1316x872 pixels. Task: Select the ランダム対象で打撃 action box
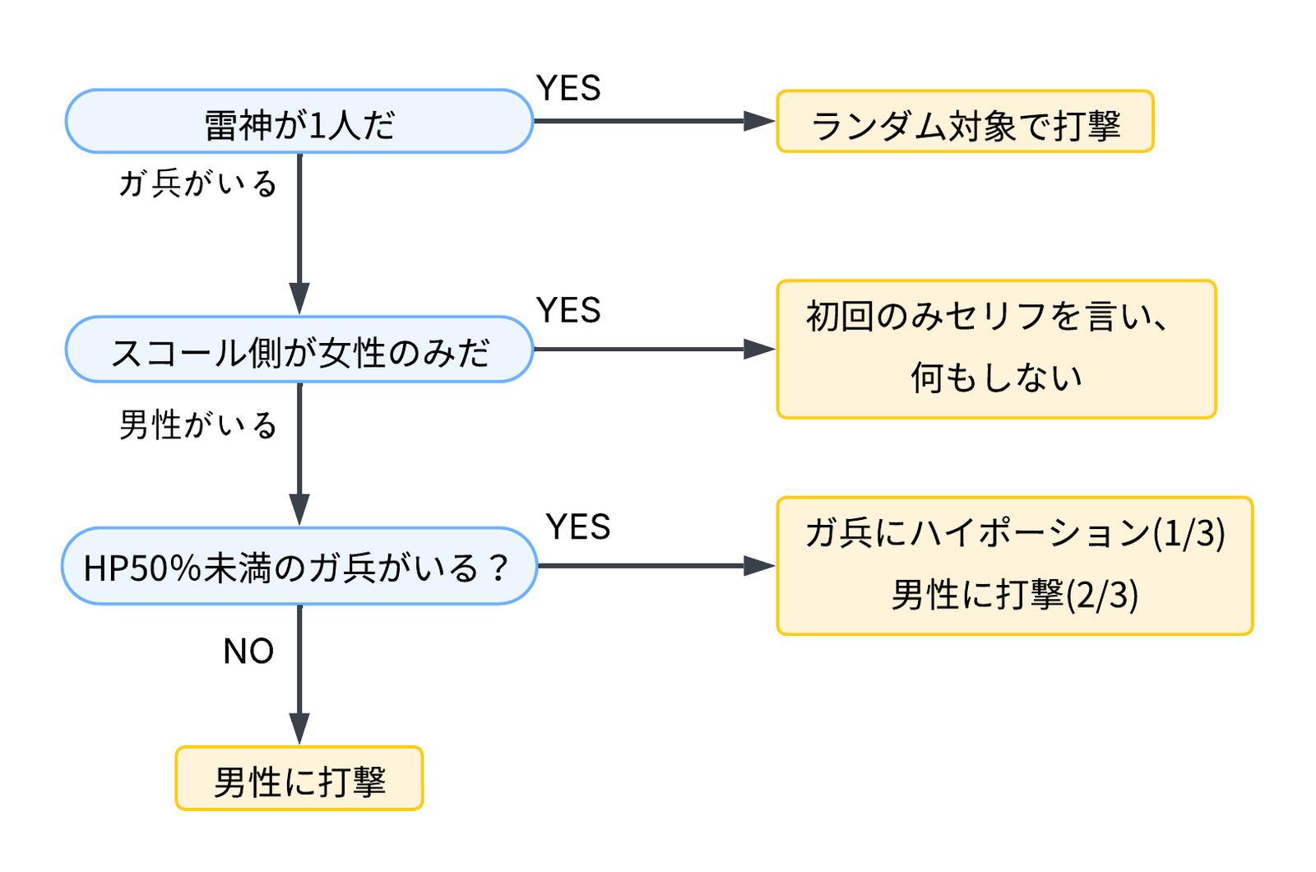click(x=965, y=122)
